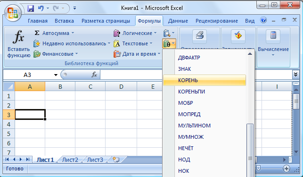Screen dimensions: 303x177
Task: Open the Текстовые functions dropdown
Action: pyautogui.click(x=133, y=43)
